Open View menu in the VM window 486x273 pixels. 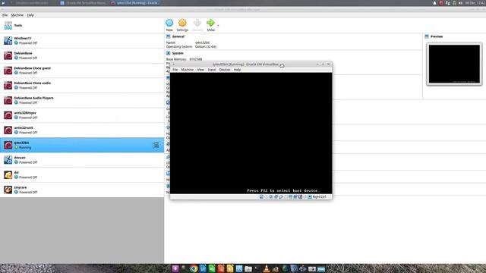coord(200,70)
